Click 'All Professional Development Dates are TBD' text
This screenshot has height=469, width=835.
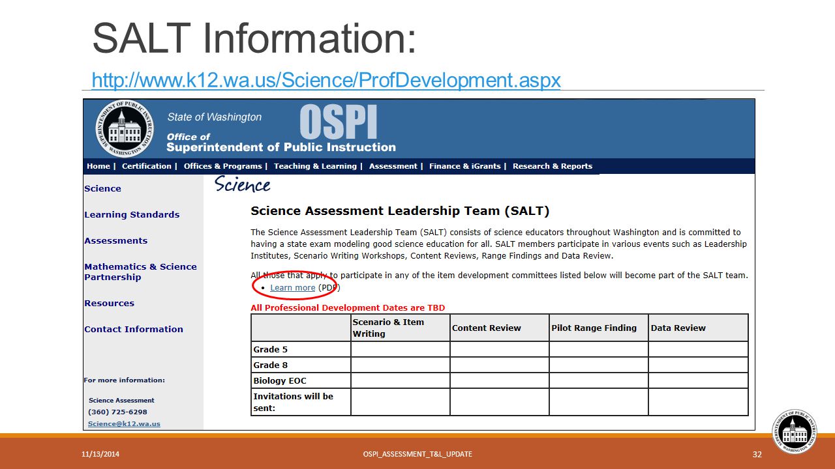(348, 308)
